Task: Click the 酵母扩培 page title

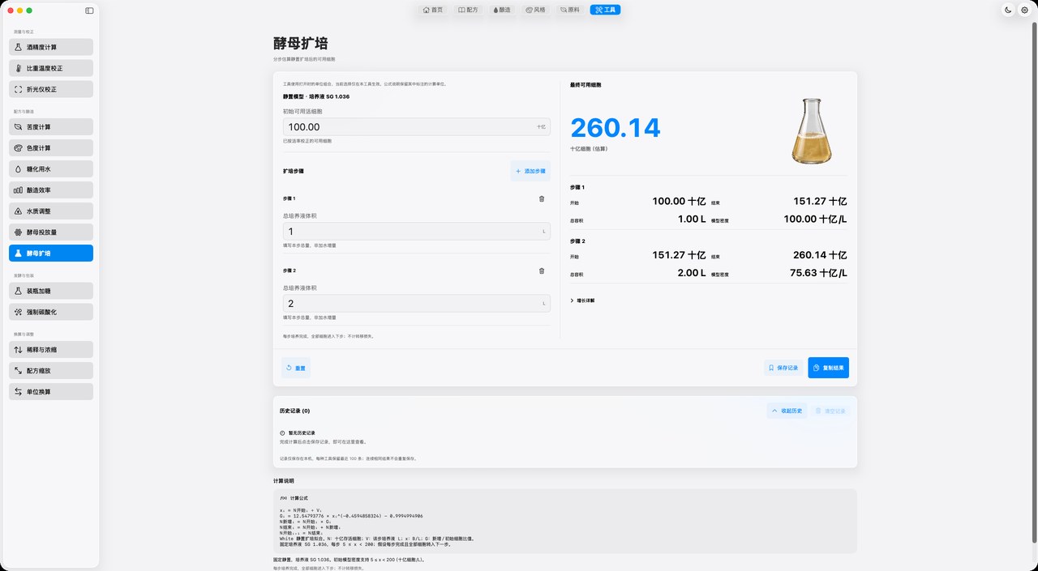Action: [301, 43]
